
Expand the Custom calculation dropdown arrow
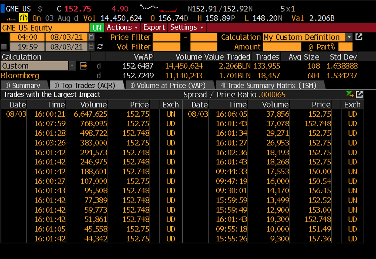click(x=72, y=66)
